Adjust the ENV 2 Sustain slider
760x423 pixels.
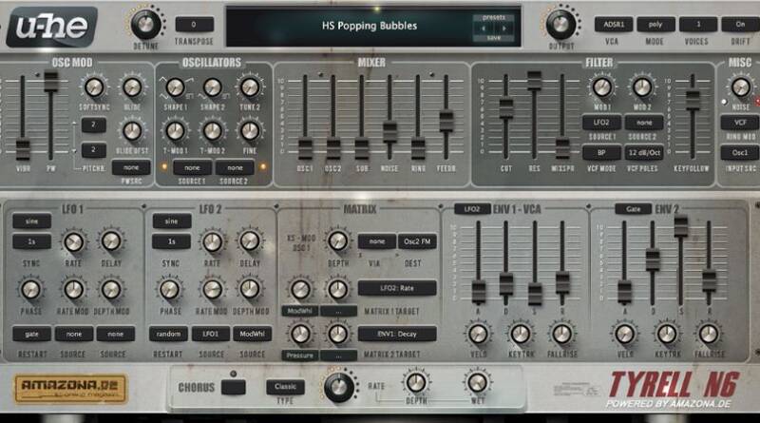pyautogui.click(x=680, y=226)
